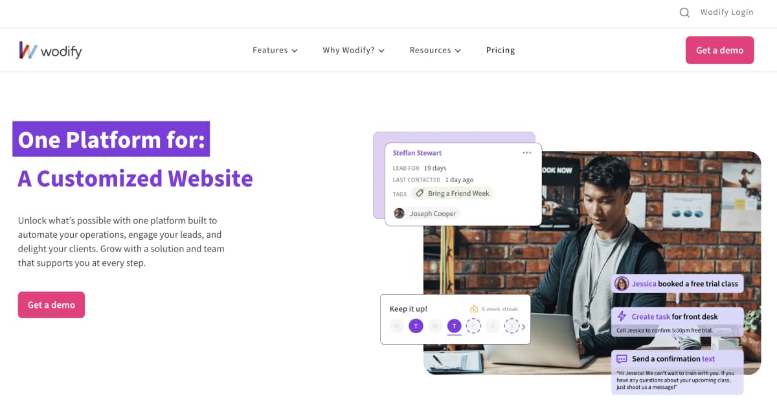Click the tag icon beside Bring a Friend Week

(420, 193)
